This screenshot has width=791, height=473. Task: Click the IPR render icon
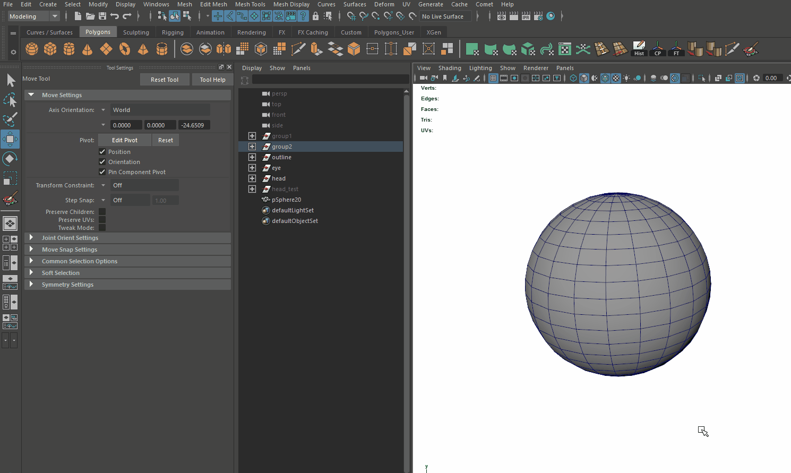(526, 16)
